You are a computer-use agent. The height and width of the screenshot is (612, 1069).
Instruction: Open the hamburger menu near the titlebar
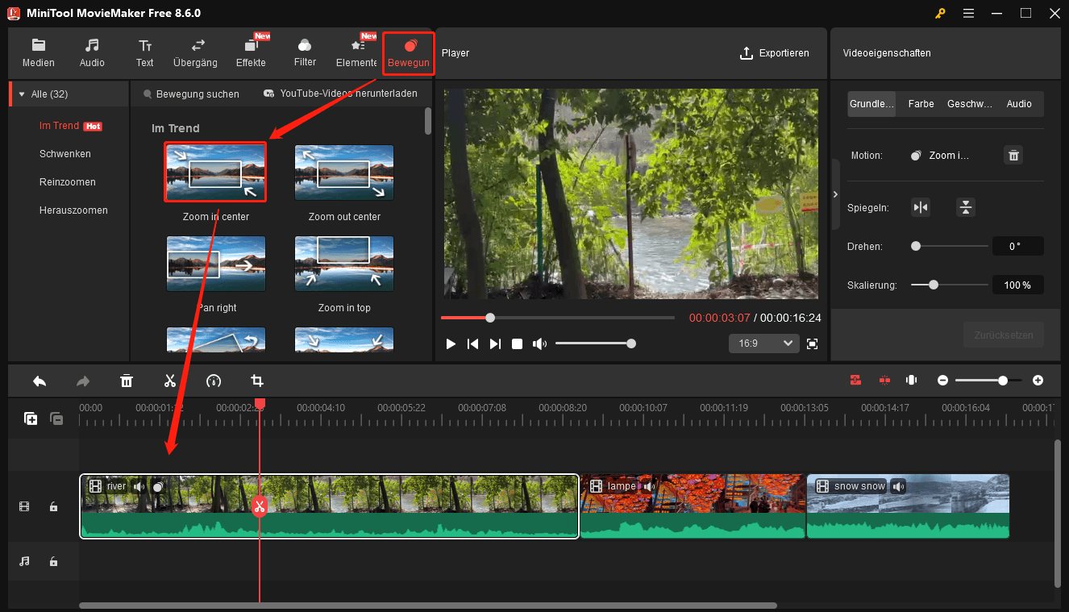[x=968, y=13]
